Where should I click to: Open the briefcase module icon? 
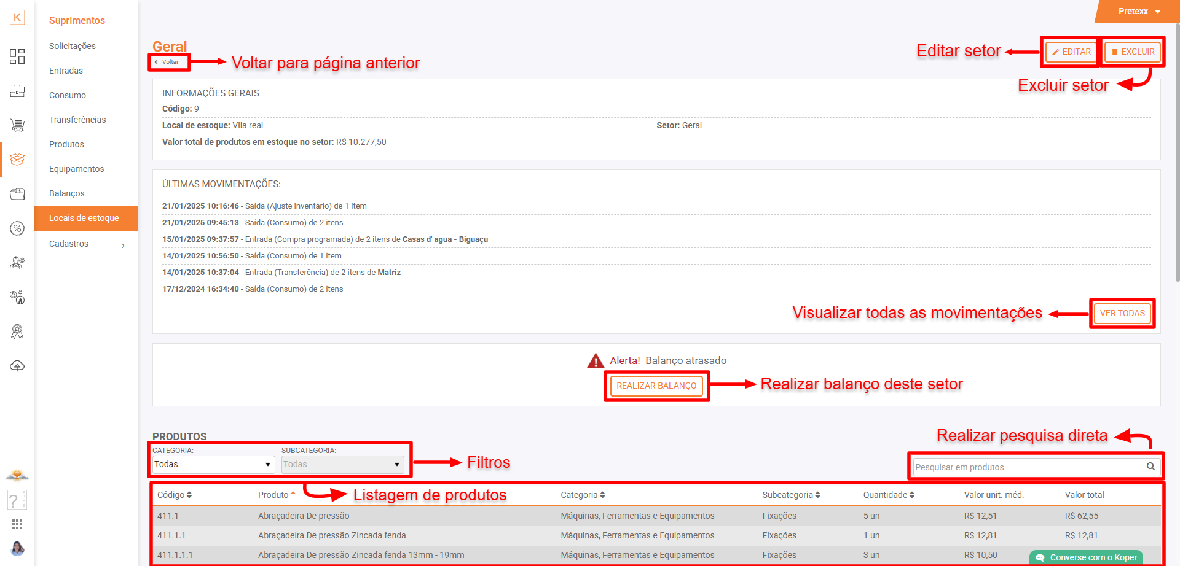point(17,91)
